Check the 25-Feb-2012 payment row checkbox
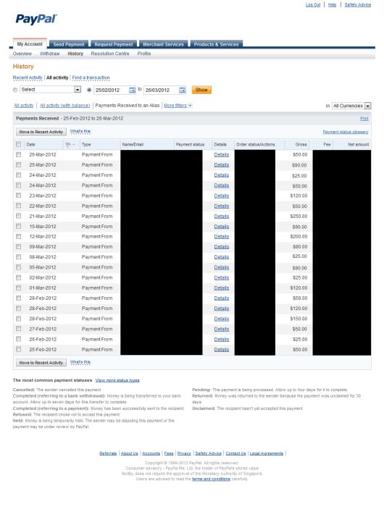 [18, 349]
